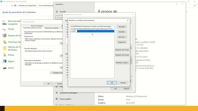Click the Control Panel search icon
198x111 pixels.
pyautogui.click(x=195, y=6)
